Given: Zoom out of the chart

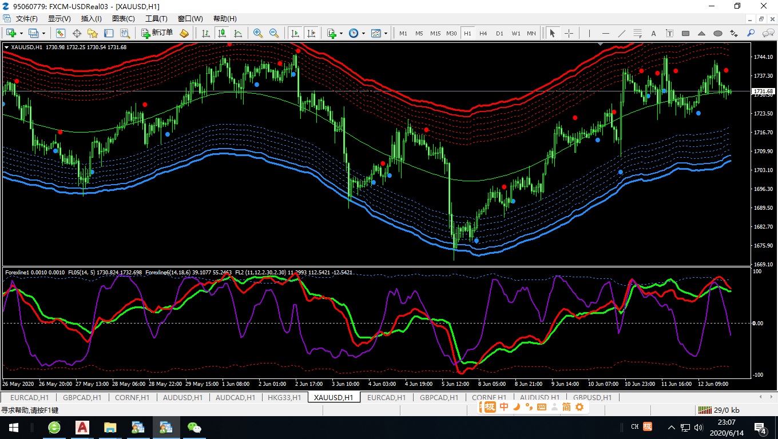Looking at the screenshot, I should coord(274,33).
